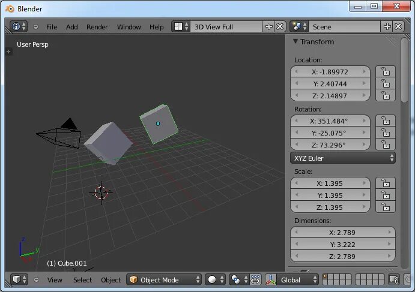The image size is (415, 292).
Task: Click the 3D cursor crosshair in viewport
Action: coord(101,193)
